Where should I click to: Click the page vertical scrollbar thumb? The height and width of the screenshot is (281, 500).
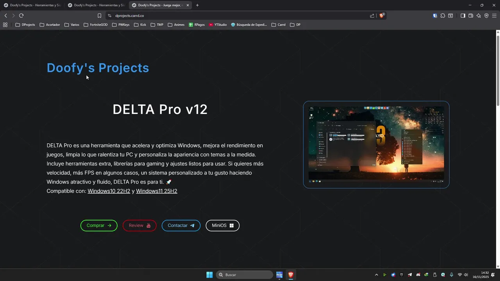[x=498, y=70]
